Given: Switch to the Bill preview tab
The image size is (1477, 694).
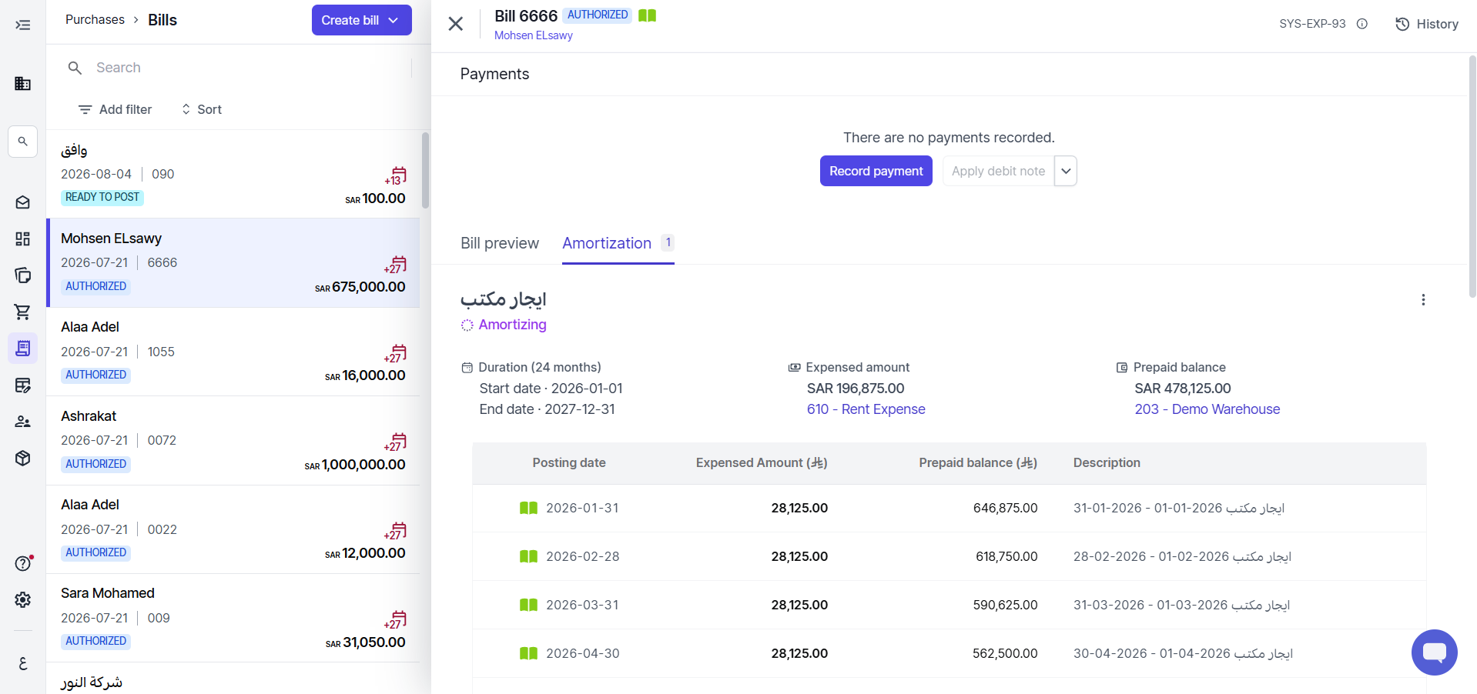Looking at the screenshot, I should [500, 243].
